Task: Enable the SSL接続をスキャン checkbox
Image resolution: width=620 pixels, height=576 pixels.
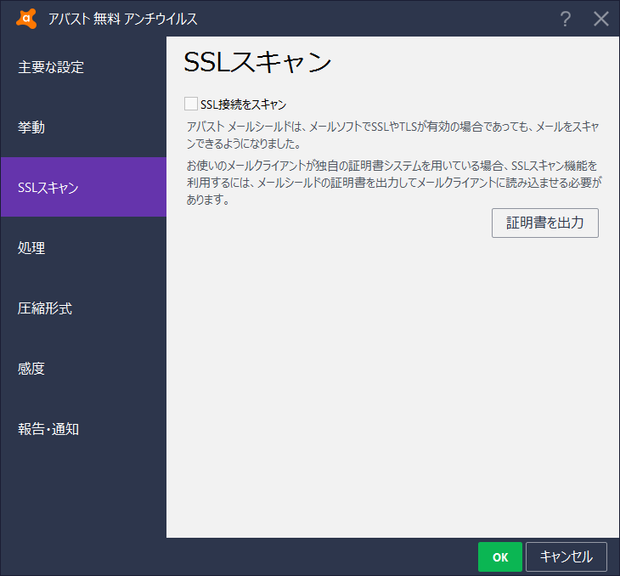Action: 191,104
